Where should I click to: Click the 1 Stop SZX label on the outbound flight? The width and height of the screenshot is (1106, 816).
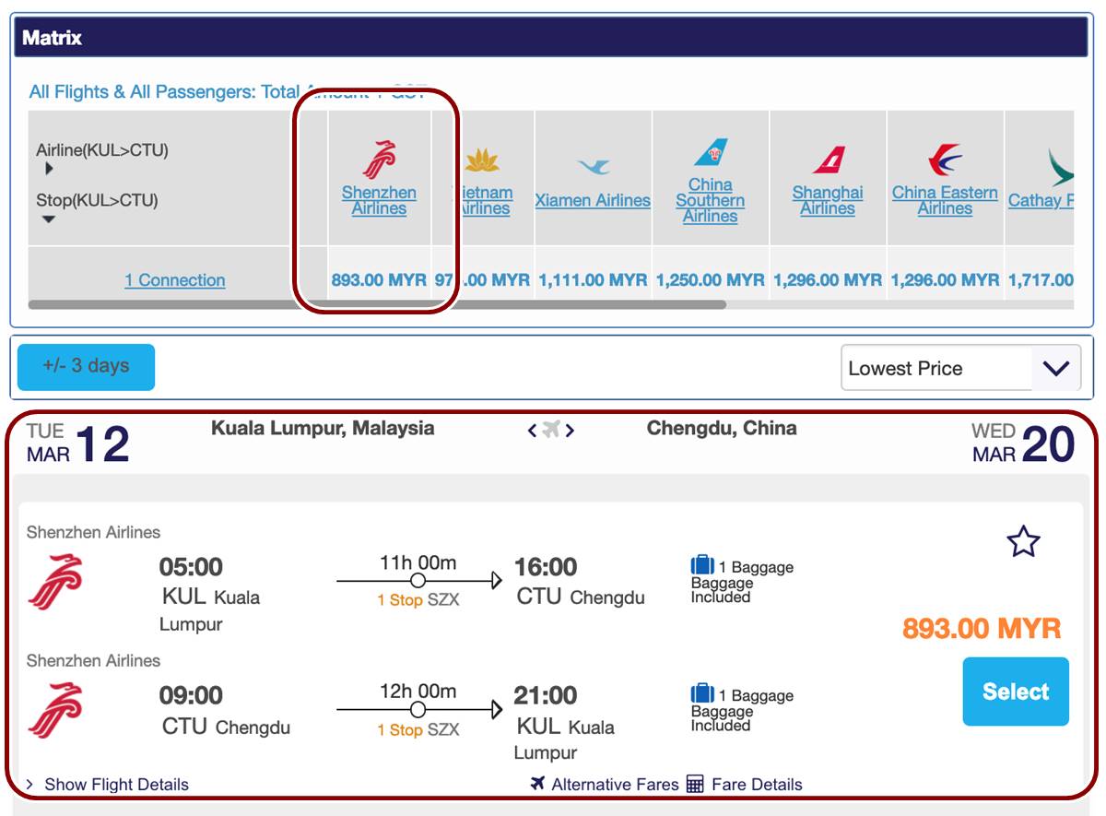[x=418, y=600]
